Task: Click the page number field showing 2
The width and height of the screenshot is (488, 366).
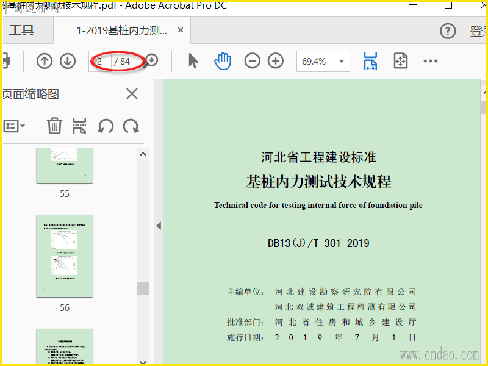Action: (x=99, y=62)
